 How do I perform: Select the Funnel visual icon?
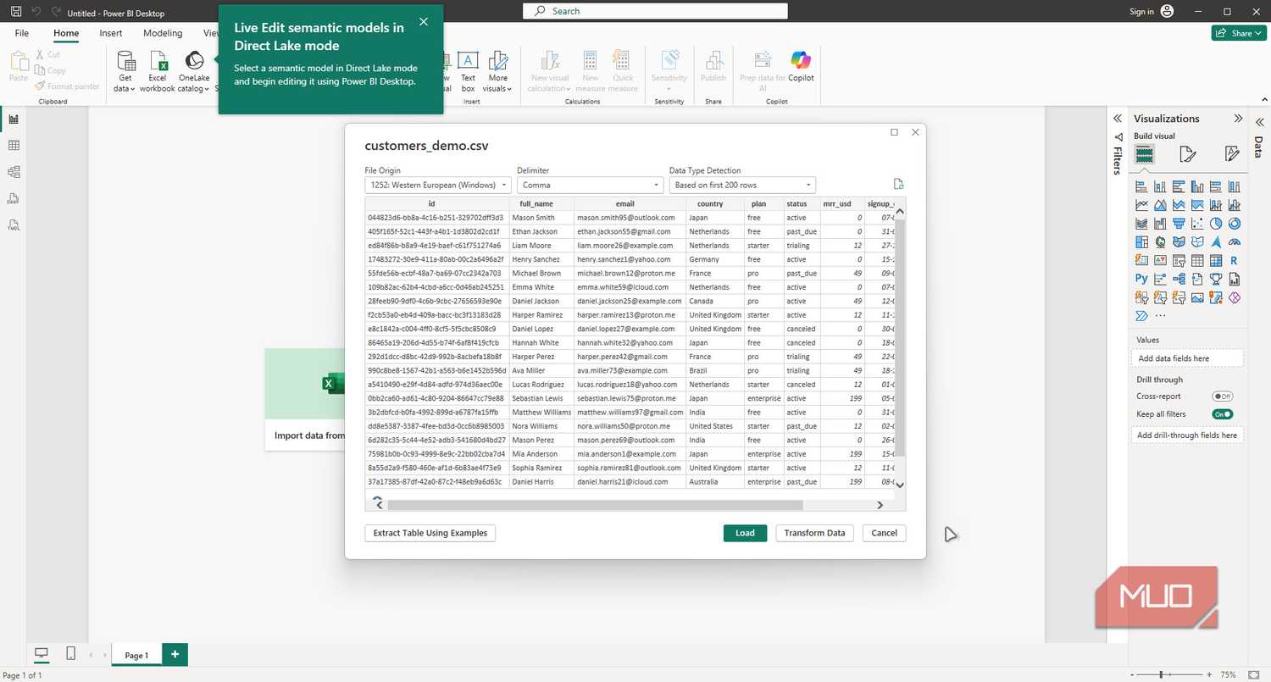click(1179, 224)
